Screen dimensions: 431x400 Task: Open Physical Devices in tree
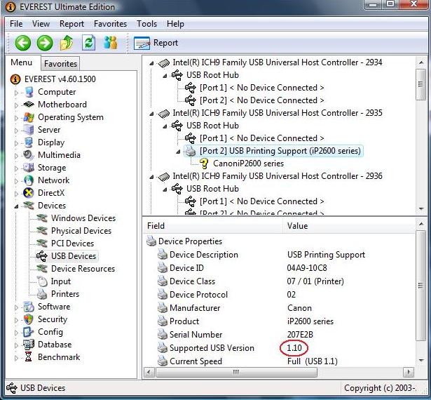(x=81, y=231)
